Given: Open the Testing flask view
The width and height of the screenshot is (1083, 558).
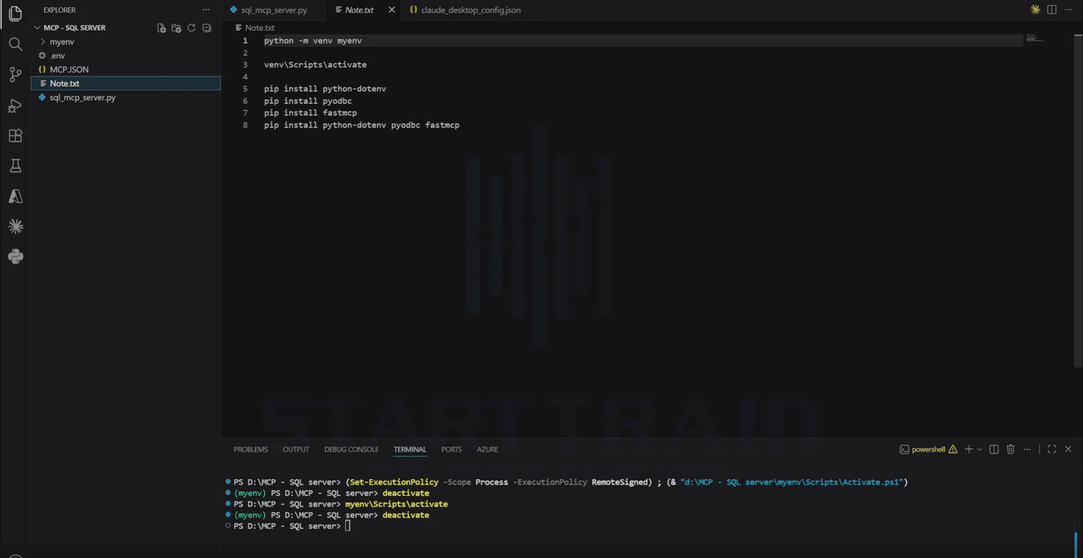Looking at the screenshot, I should coord(15,166).
